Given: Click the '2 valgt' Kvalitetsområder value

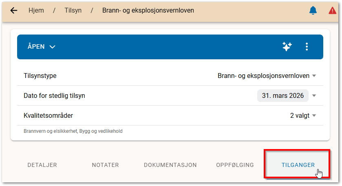Looking at the screenshot, I should 300,115.
